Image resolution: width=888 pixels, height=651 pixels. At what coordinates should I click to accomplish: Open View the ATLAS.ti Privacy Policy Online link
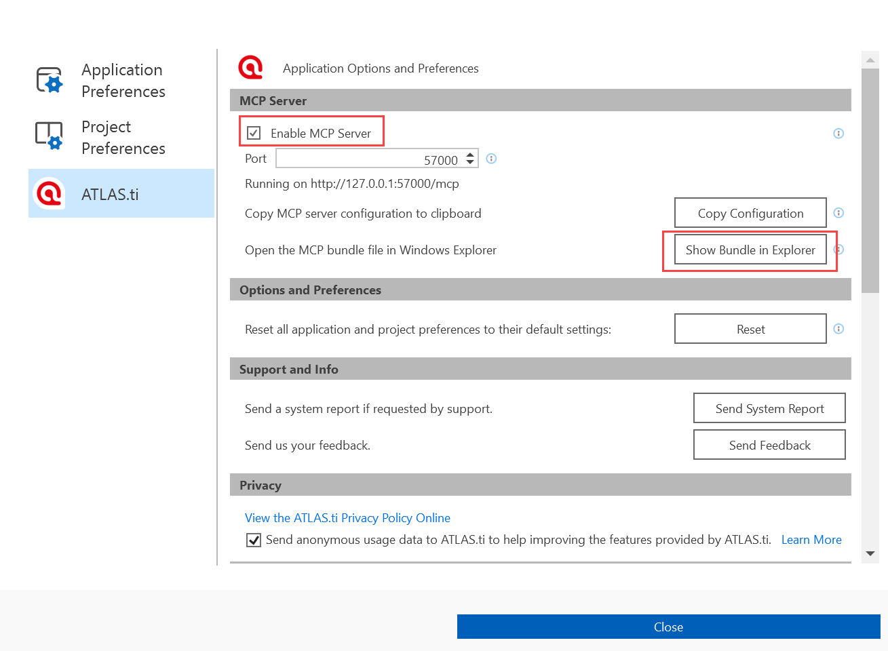[x=347, y=518]
